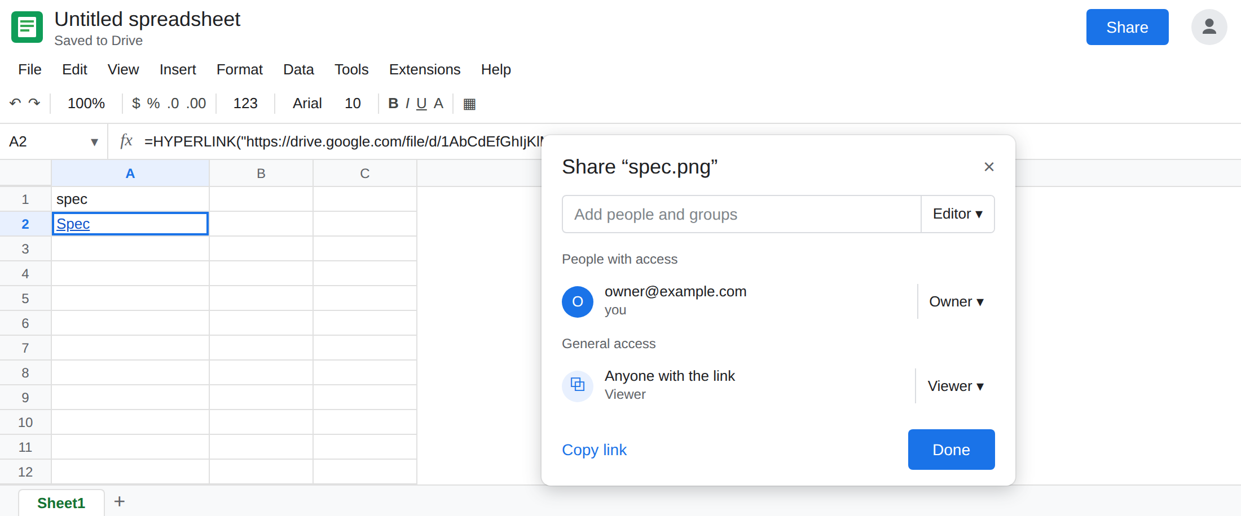Screen dimensions: 1241x516
Task: Click the Saved to Drive status
Action: (98, 41)
